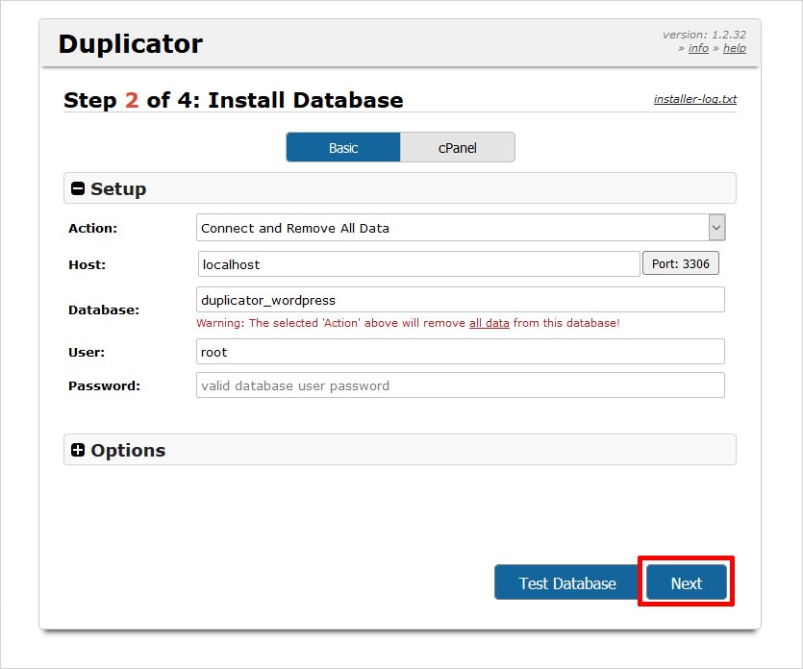The image size is (803, 669).
Task: Click the Database field with duplicator_wordpress
Action: 460,300
